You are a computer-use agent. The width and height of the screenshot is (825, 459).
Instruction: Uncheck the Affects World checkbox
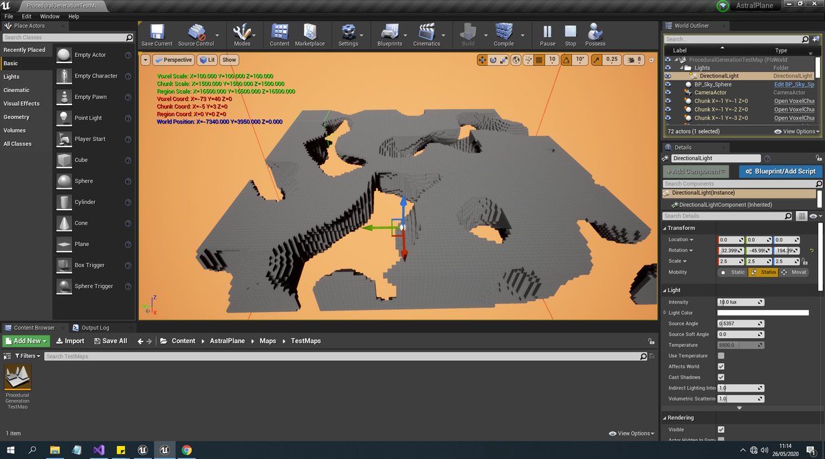(721, 366)
